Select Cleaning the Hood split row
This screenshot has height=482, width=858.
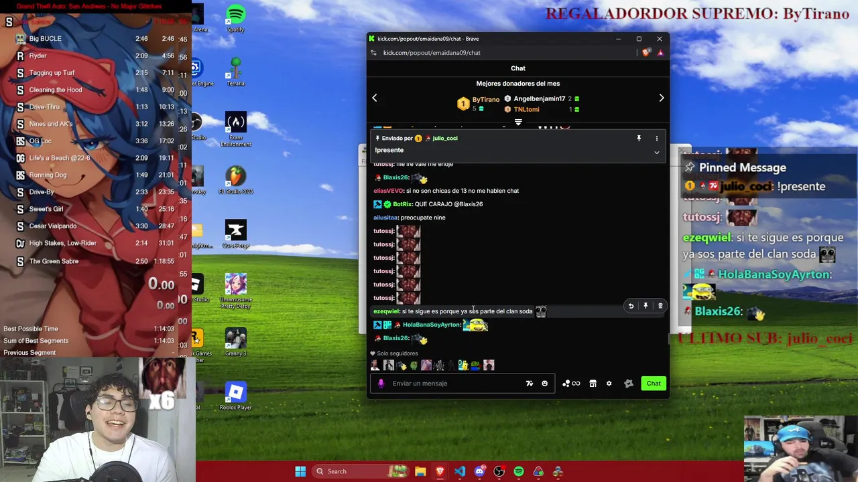[97, 90]
